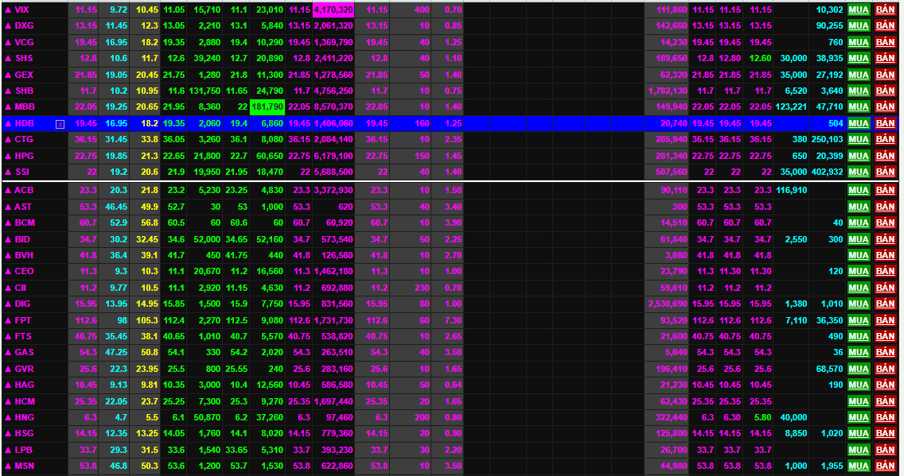Click the BID ticker symbol

pyautogui.click(x=22, y=239)
